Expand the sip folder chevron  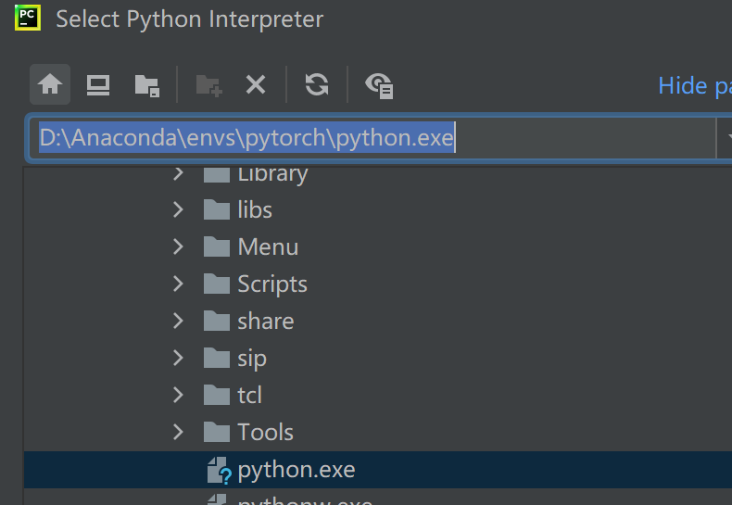[178, 358]
